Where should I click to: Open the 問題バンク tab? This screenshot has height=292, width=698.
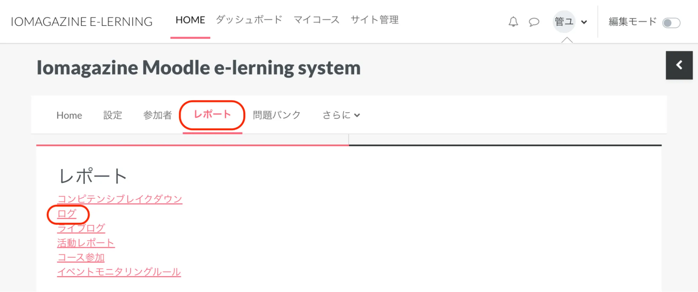click(x=277, y=115)
